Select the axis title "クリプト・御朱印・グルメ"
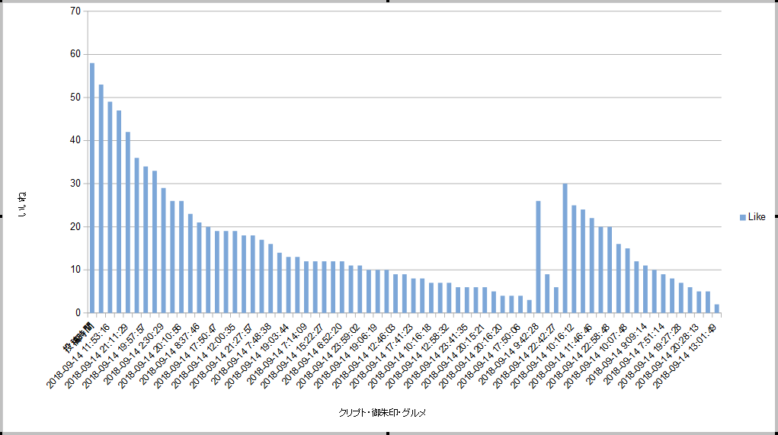Image resolution: width=778 pixels, height=435 pixels. click(382, 412)
